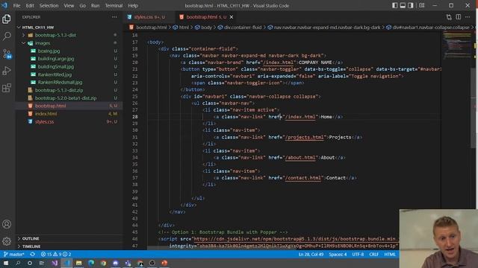Open the Source Control view

tap(7, 54)
